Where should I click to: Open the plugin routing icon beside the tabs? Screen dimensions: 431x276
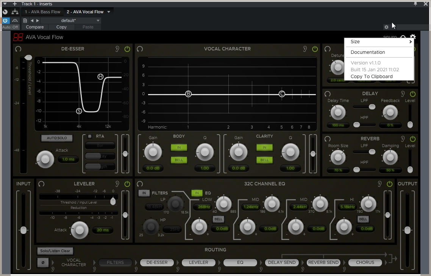15,12
